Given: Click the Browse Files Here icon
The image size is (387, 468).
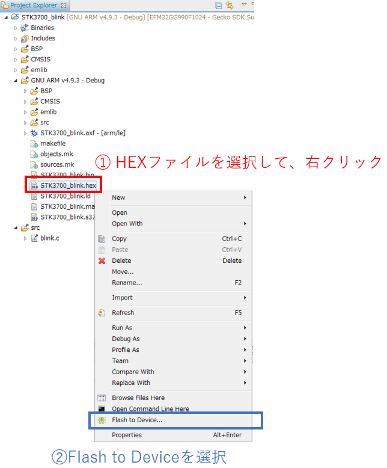Looking at the screenshot, I should (x=102, y=398).
